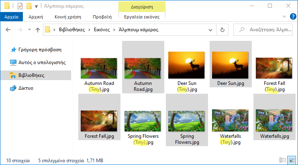The height and width of the screenshot is (165, 298).
Task: Go back with the left arrow
Action: [x=8, y=30]
